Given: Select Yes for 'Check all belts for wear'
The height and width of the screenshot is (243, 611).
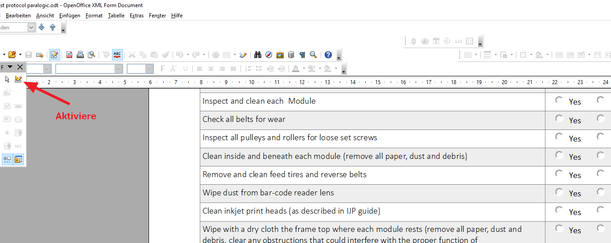Looking at the screenshot, I should tap(559, 118).
